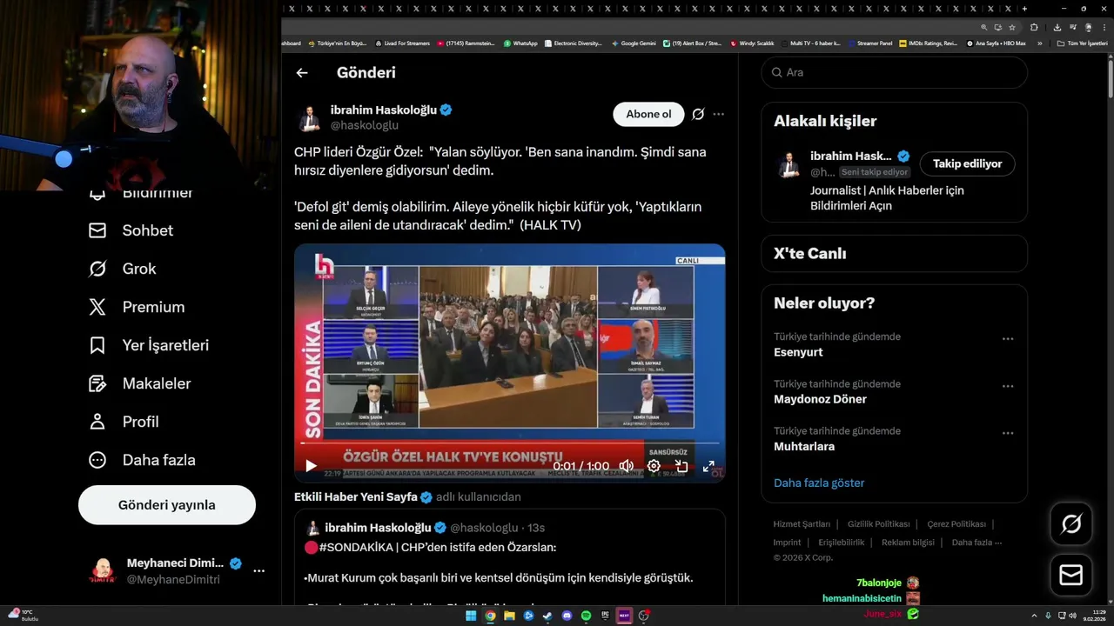Open Streamer Panel bookmark
The height and width of the screenshot is (626, 1114).
869,43
